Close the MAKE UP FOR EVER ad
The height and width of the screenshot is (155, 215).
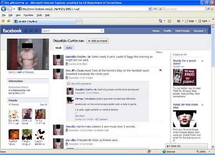tap(202, 105)
